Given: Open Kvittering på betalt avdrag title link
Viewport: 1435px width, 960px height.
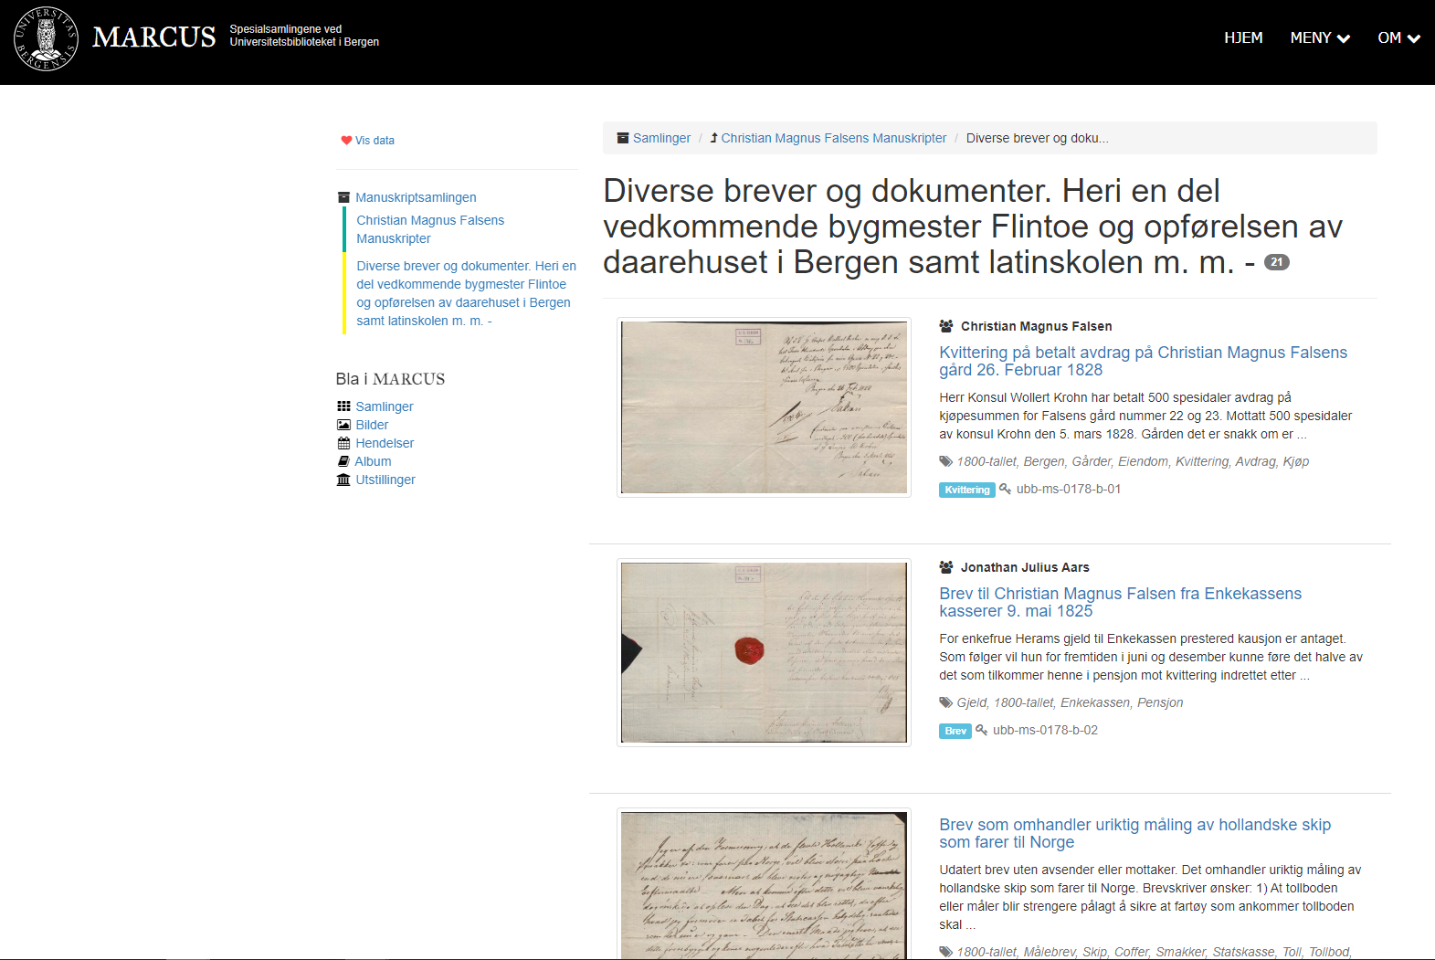Looking at the screenshot, I should point(1143,361).
